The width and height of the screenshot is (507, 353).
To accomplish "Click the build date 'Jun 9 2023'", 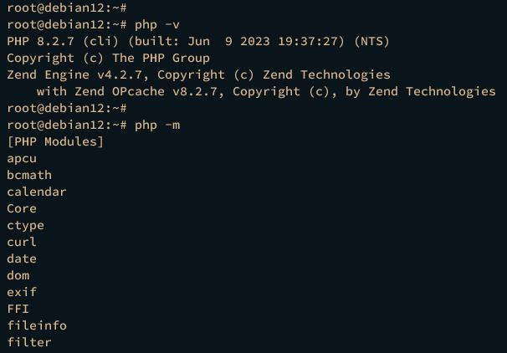I will pyautogui.click(x=236, y=41).
